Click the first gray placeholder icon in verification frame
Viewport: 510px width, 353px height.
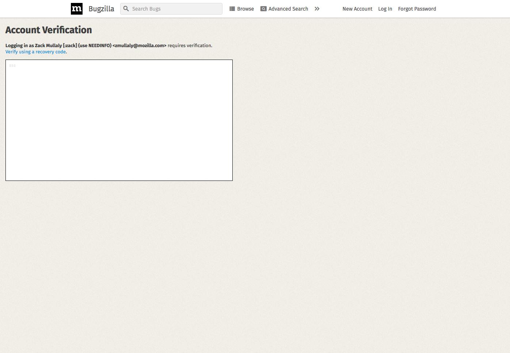10,65
